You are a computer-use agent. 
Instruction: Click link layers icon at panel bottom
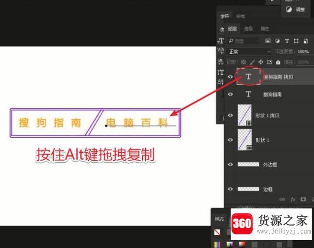tap(282, 199)
